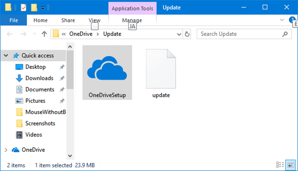Go back to the previous folder

click(9, 34)
